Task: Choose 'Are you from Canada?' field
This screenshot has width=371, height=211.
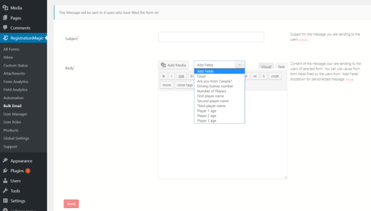Action: pos(219,81)
